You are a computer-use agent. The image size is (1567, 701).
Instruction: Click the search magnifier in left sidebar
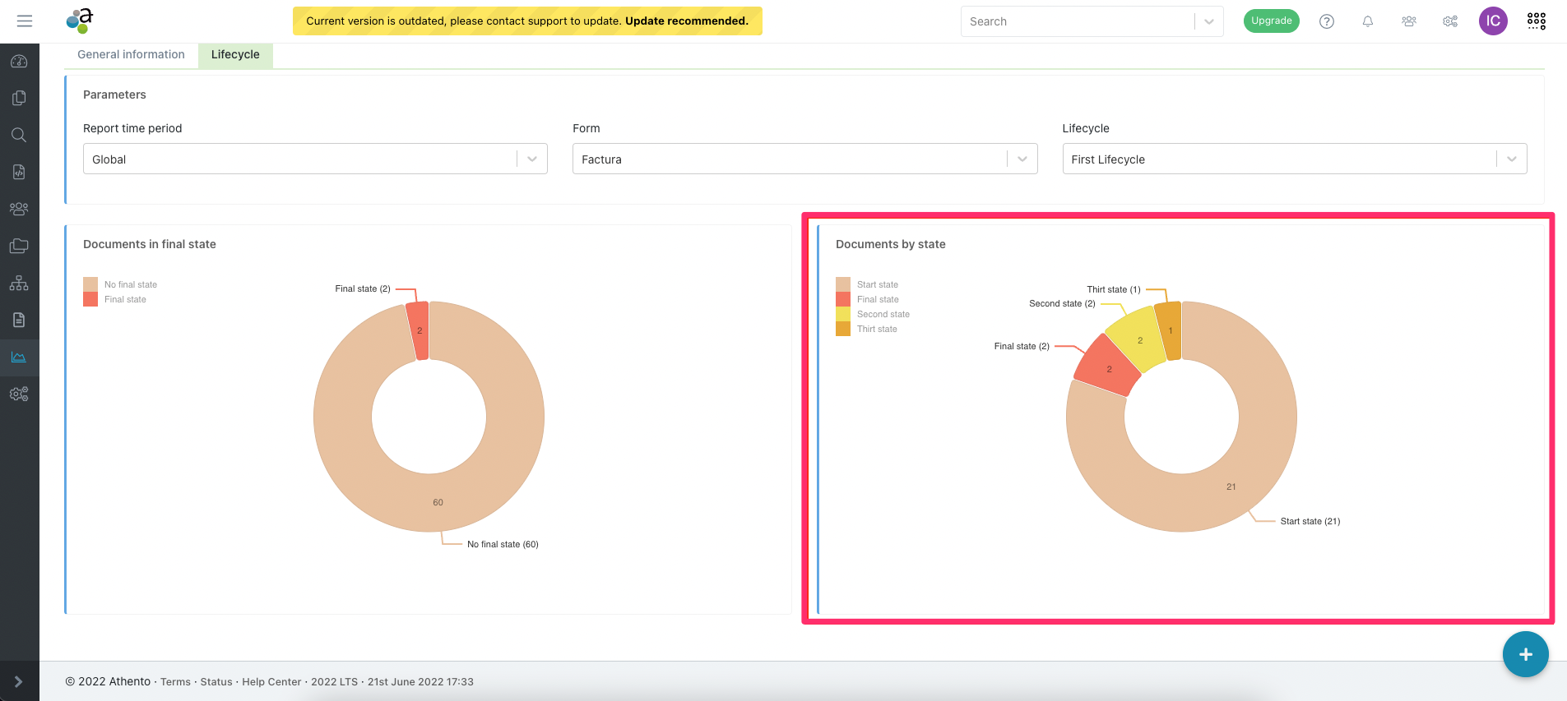tap(19, 135)
